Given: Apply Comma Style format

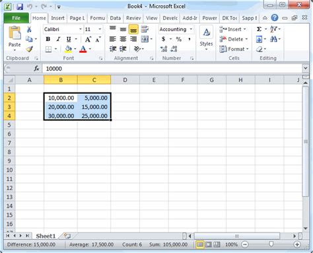Looking at the screenshot, I should (189, 39).
